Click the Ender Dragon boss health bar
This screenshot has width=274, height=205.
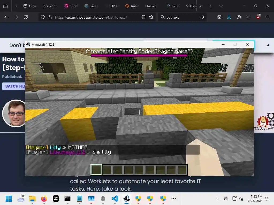[139, 56]
